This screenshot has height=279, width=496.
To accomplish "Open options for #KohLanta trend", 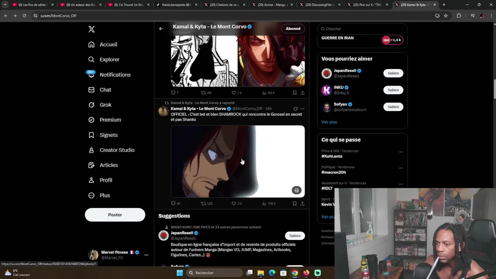I will tap(401, 152).
